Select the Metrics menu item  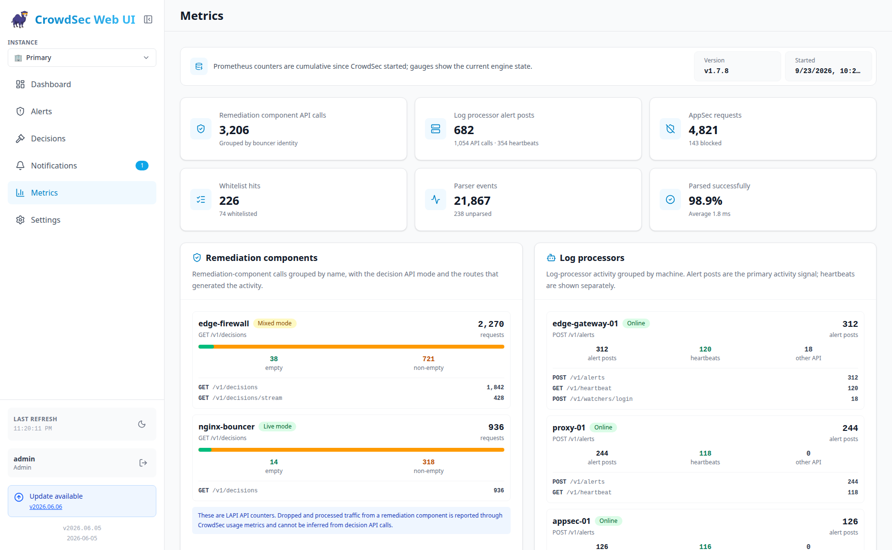82,193
